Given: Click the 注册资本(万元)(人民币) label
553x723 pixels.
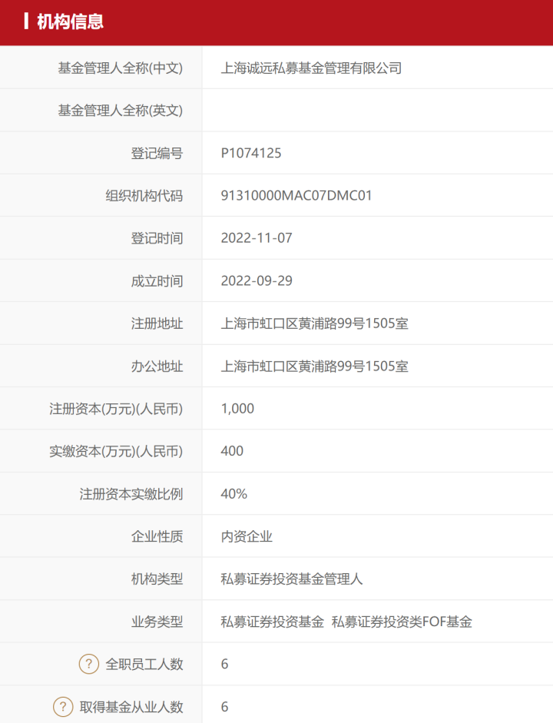Looking at the screenshot, I should pyautogui.click(x=116, y=409).
